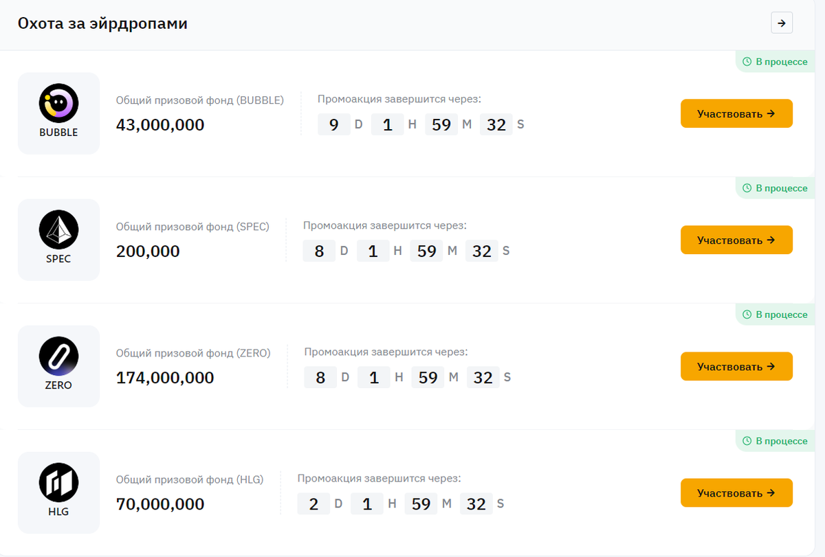Click clock icon in HLG status badge

point(747,441)
